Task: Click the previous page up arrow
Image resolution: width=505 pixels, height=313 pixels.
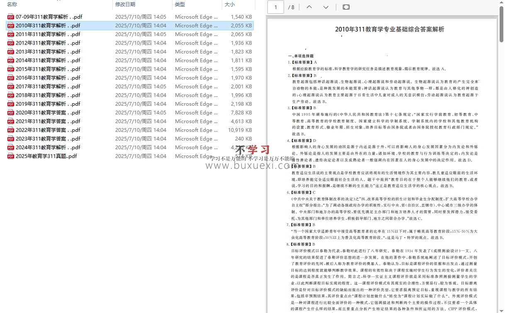Action: click(309, 7)
